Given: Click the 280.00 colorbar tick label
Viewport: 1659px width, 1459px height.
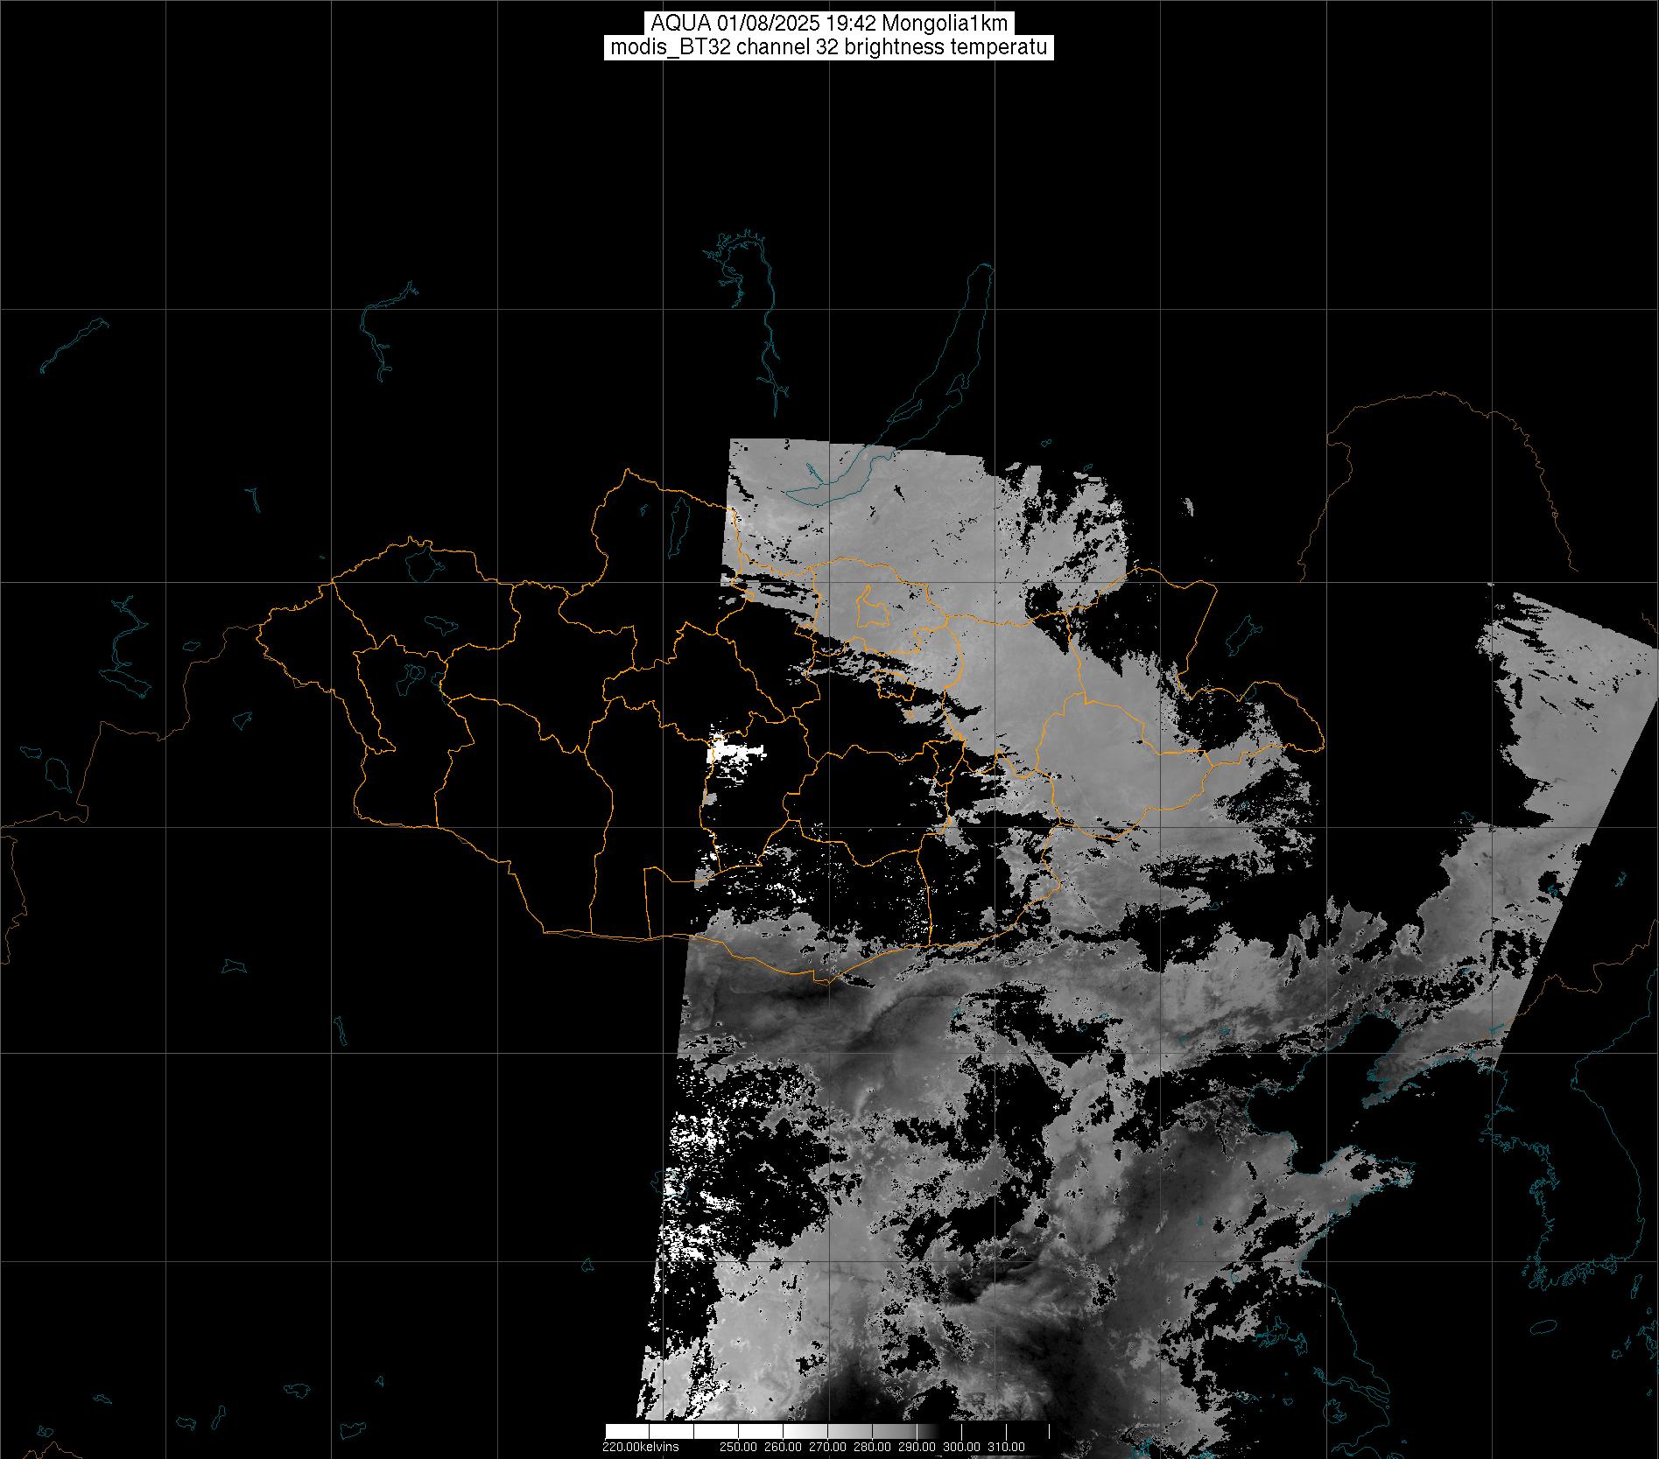Looking at the screenshot, I should click(x=873, y=1447).
